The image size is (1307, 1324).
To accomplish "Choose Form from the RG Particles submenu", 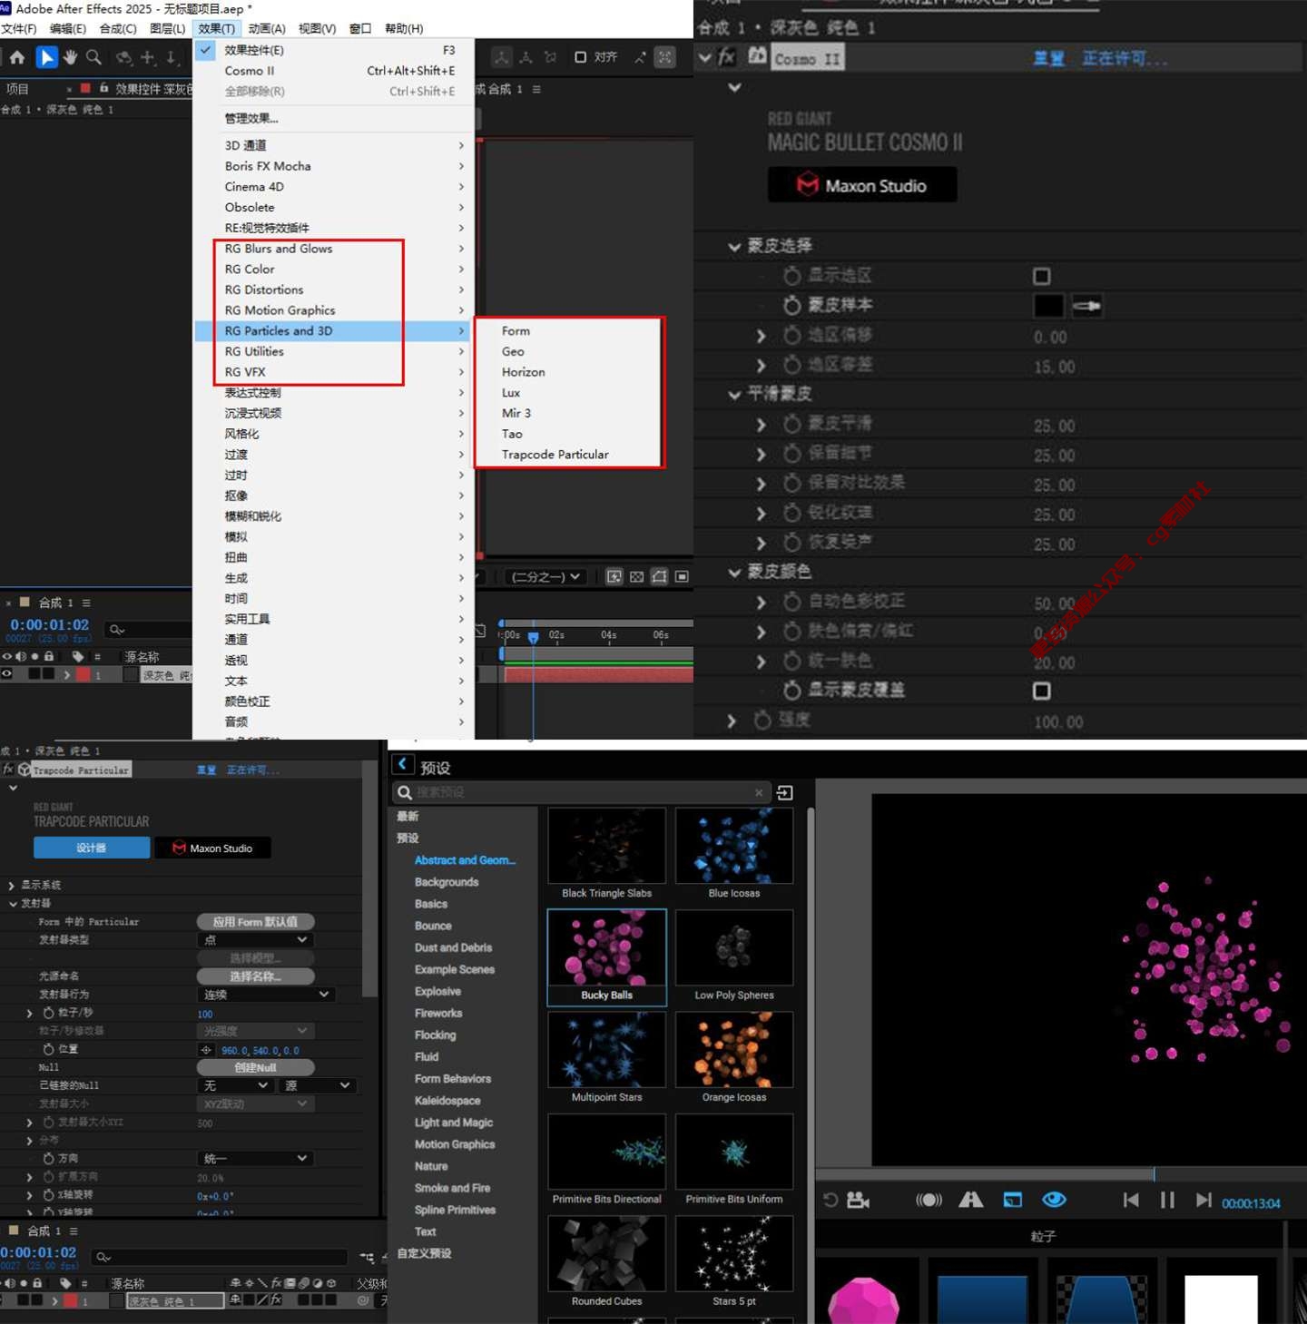I will (516, 331).
